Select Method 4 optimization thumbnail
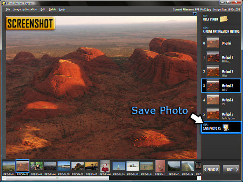The width and height of the screenshot is (243, 182). [x=213, y=100]
